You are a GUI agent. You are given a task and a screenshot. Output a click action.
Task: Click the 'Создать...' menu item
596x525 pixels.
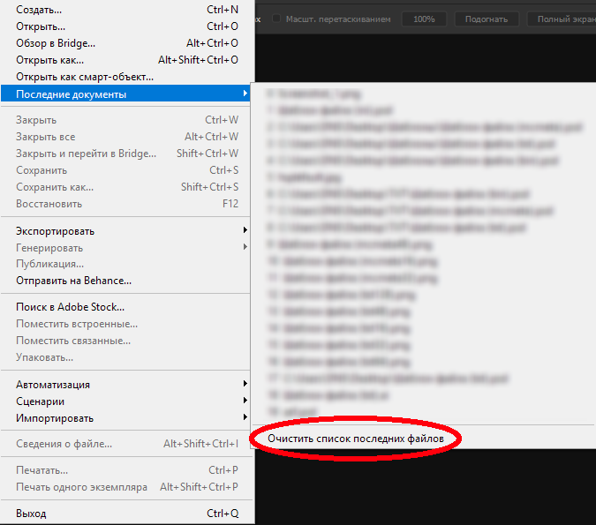125,10
